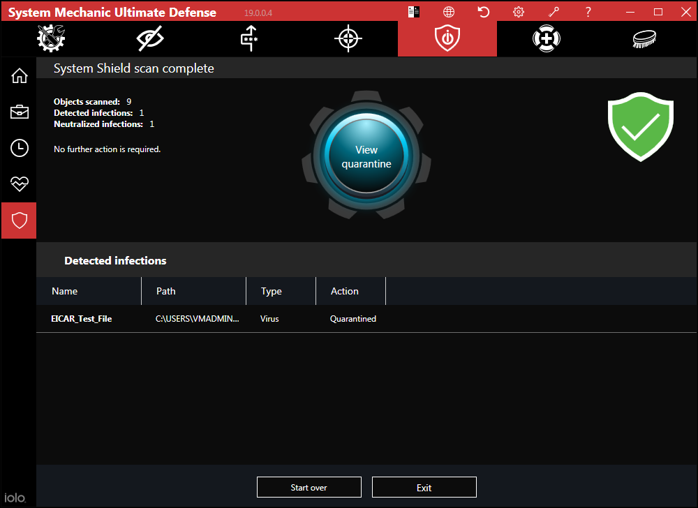
Task: Click the key activation icon
Action: coord(554,12)
